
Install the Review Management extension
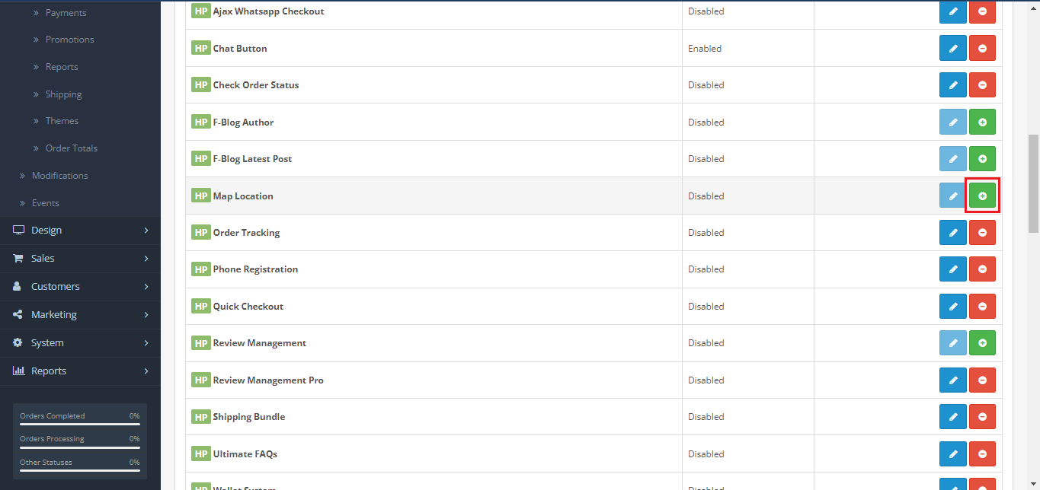[x=982, y=343]
